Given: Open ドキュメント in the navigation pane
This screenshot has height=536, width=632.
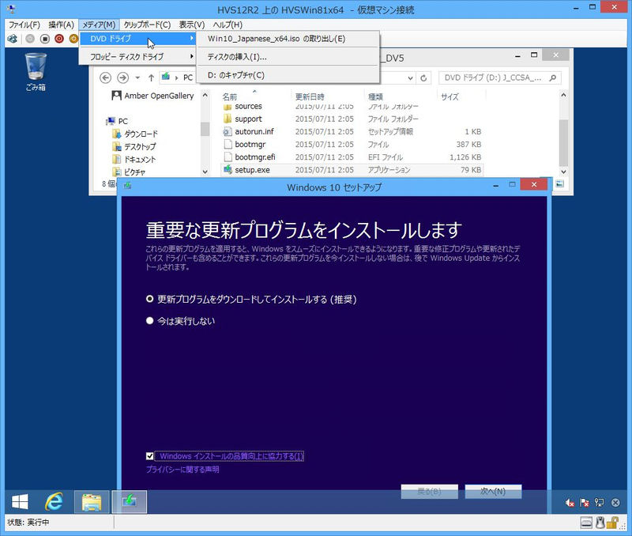Looking at the screenshot, I should pyautogui.click(x=134, y=160).
